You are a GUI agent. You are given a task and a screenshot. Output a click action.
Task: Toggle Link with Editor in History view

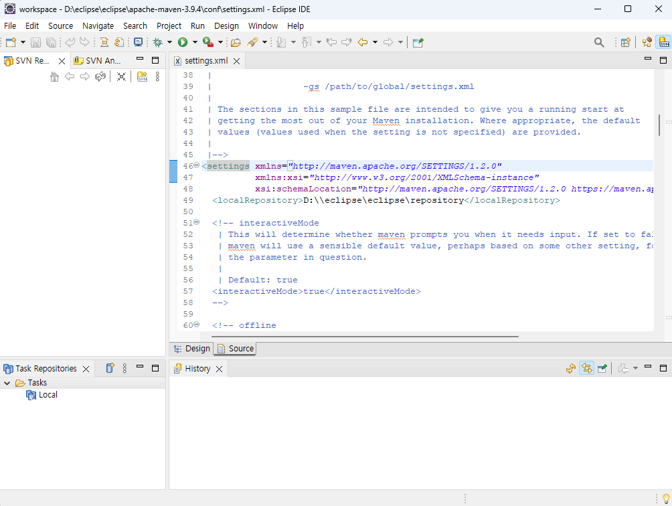[586, 369]
